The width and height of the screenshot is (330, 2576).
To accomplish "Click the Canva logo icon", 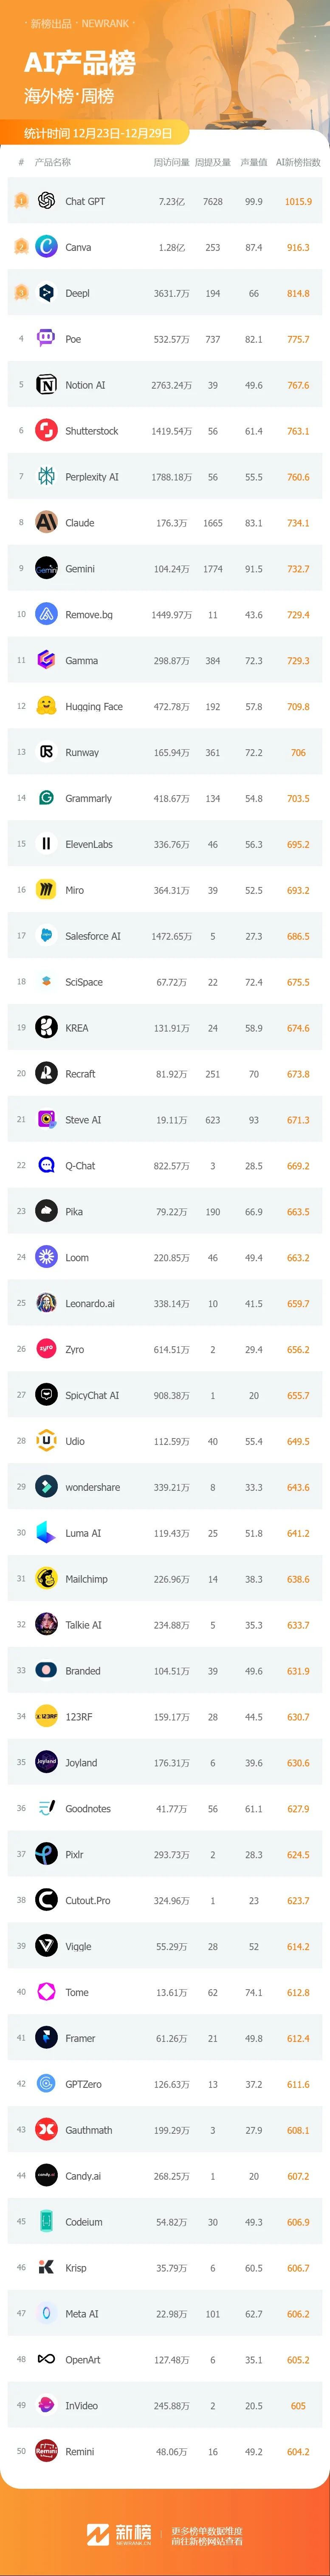I will pyautogui.click(x=46, y=247).
